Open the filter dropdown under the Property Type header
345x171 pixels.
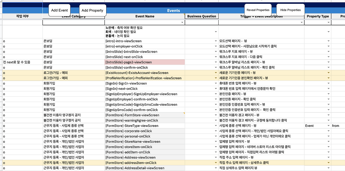click(329, 23)
